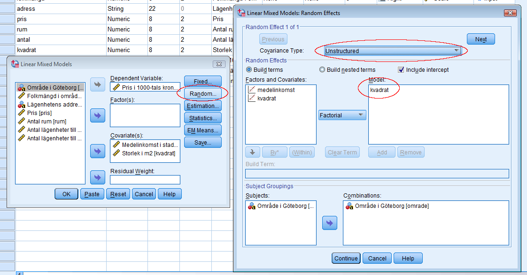The height and width of the screenshot is (275, 527).
Task: Select medelinkomst in Factors and Covariates
Action: coord(276,90)
